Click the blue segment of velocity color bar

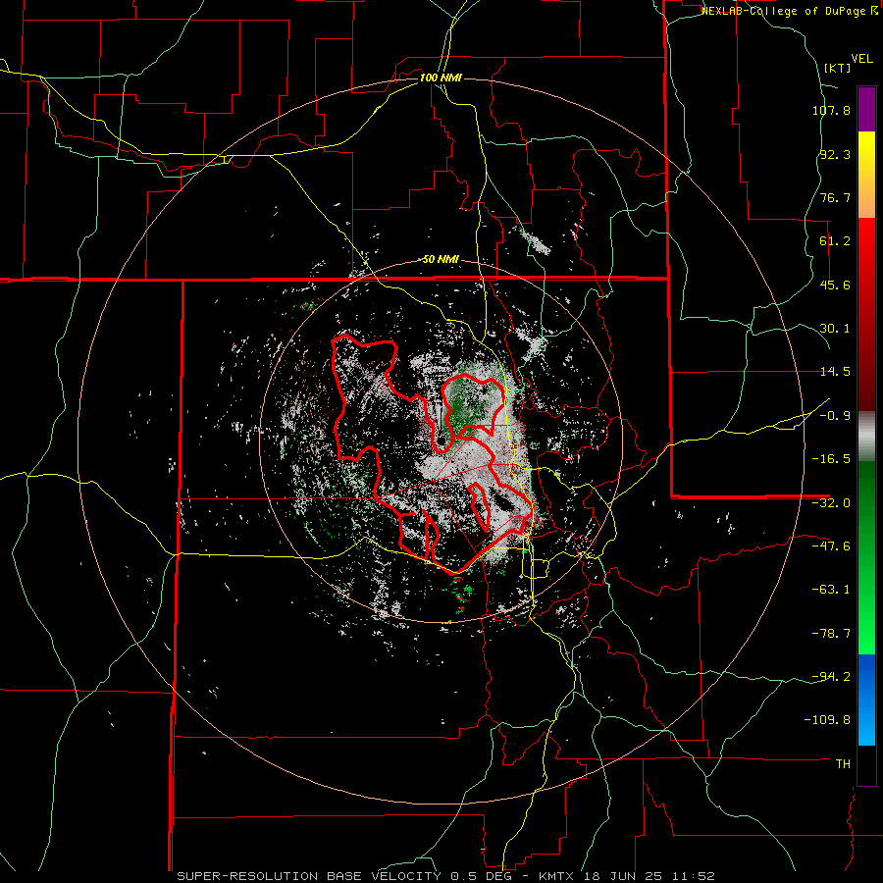click(x=866, y=700)
